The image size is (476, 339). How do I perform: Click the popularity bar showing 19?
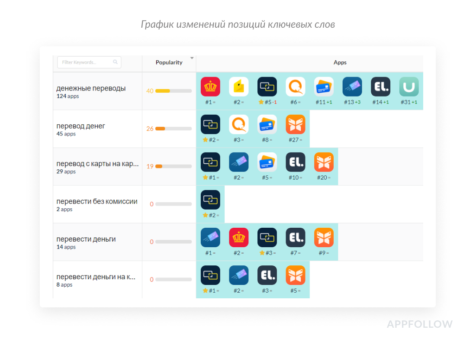click(173, 166)
